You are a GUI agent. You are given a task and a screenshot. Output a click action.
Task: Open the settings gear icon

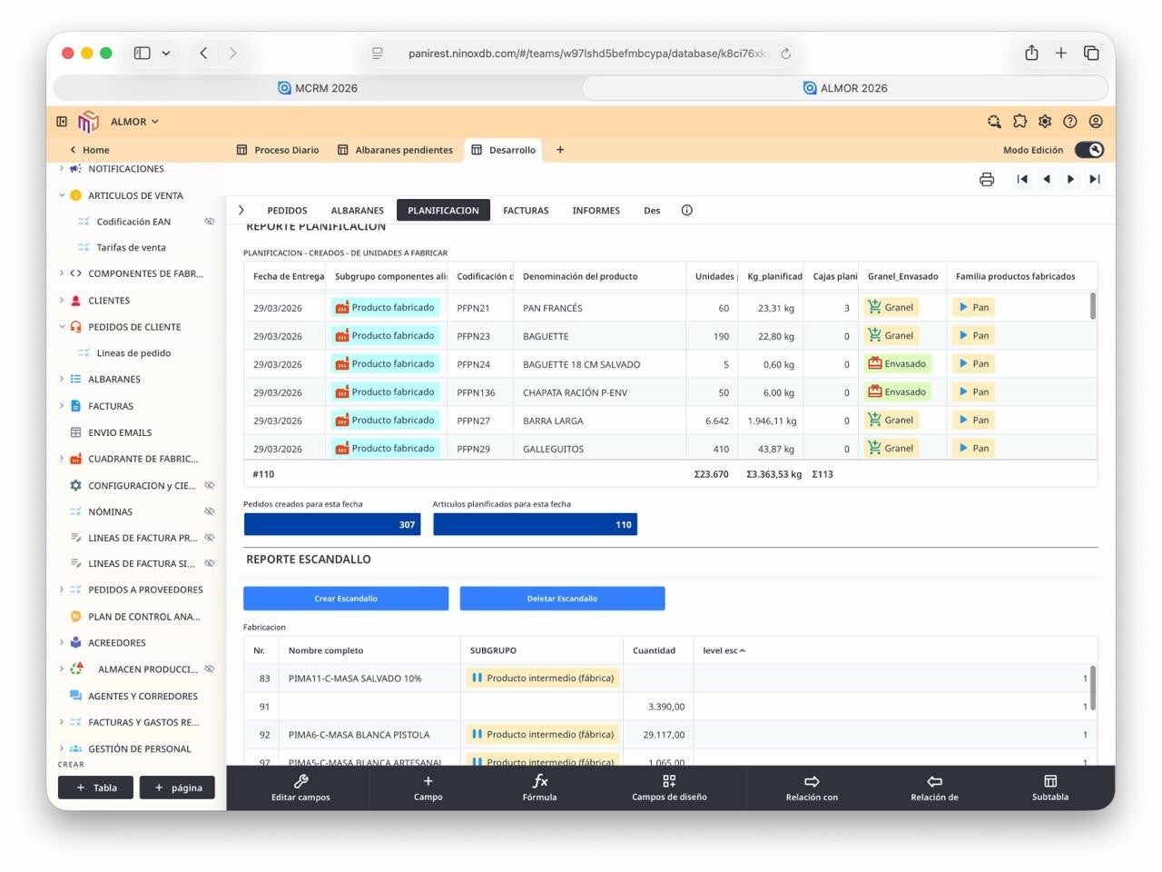(1045, 122)
